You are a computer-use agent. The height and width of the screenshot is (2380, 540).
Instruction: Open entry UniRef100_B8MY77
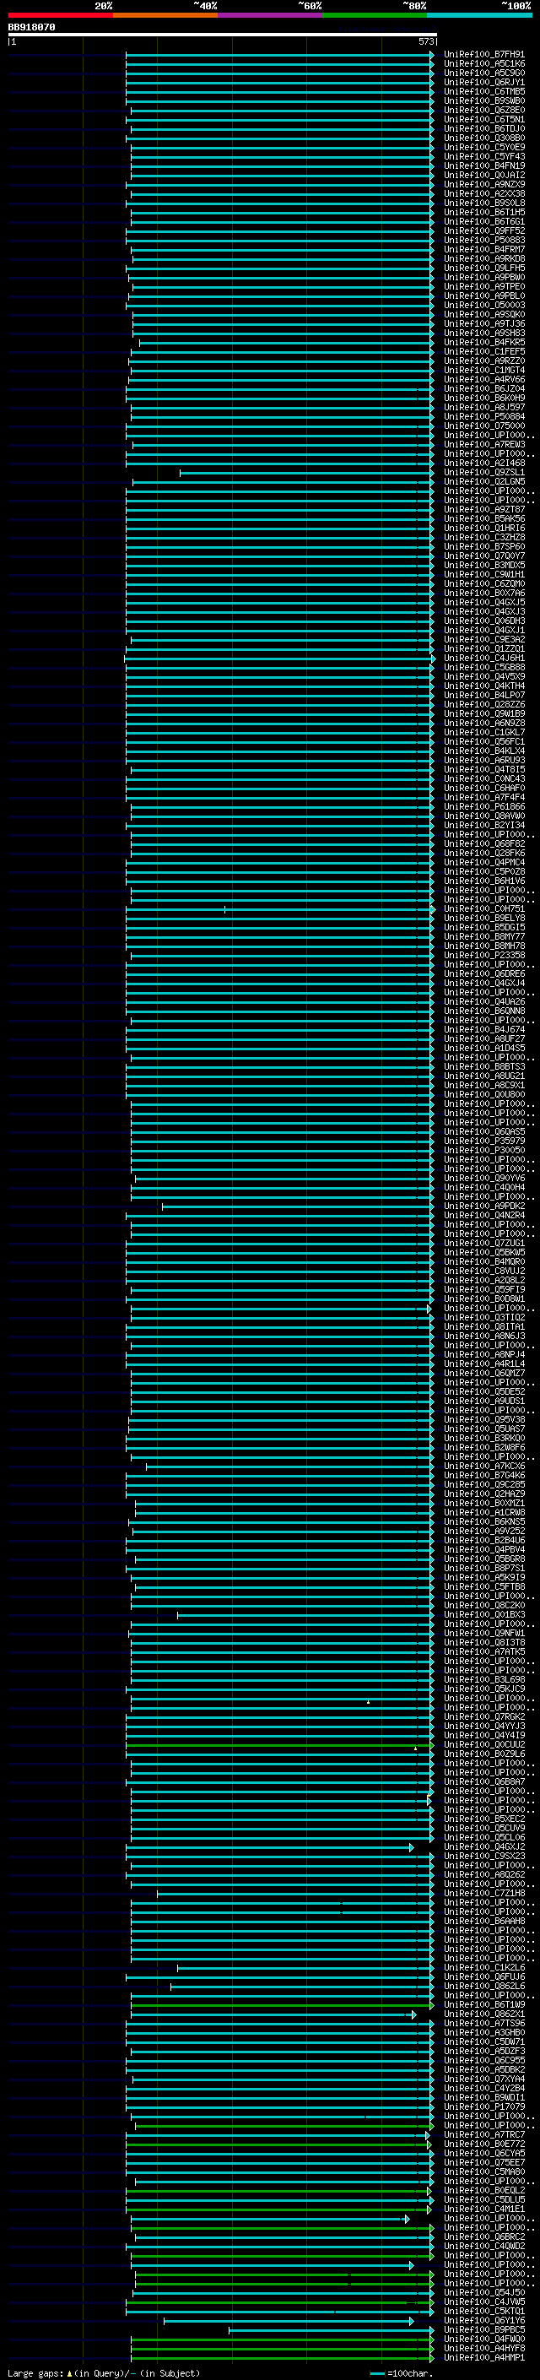(x=483, y=937)
